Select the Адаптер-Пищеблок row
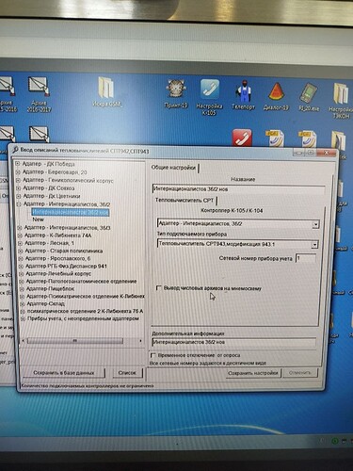This screenshot has height=471, width=353. pos(50,288)
